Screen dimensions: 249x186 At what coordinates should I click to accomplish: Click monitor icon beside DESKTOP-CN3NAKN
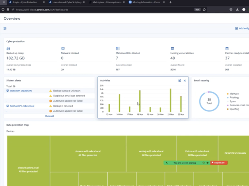coord(7,91)
